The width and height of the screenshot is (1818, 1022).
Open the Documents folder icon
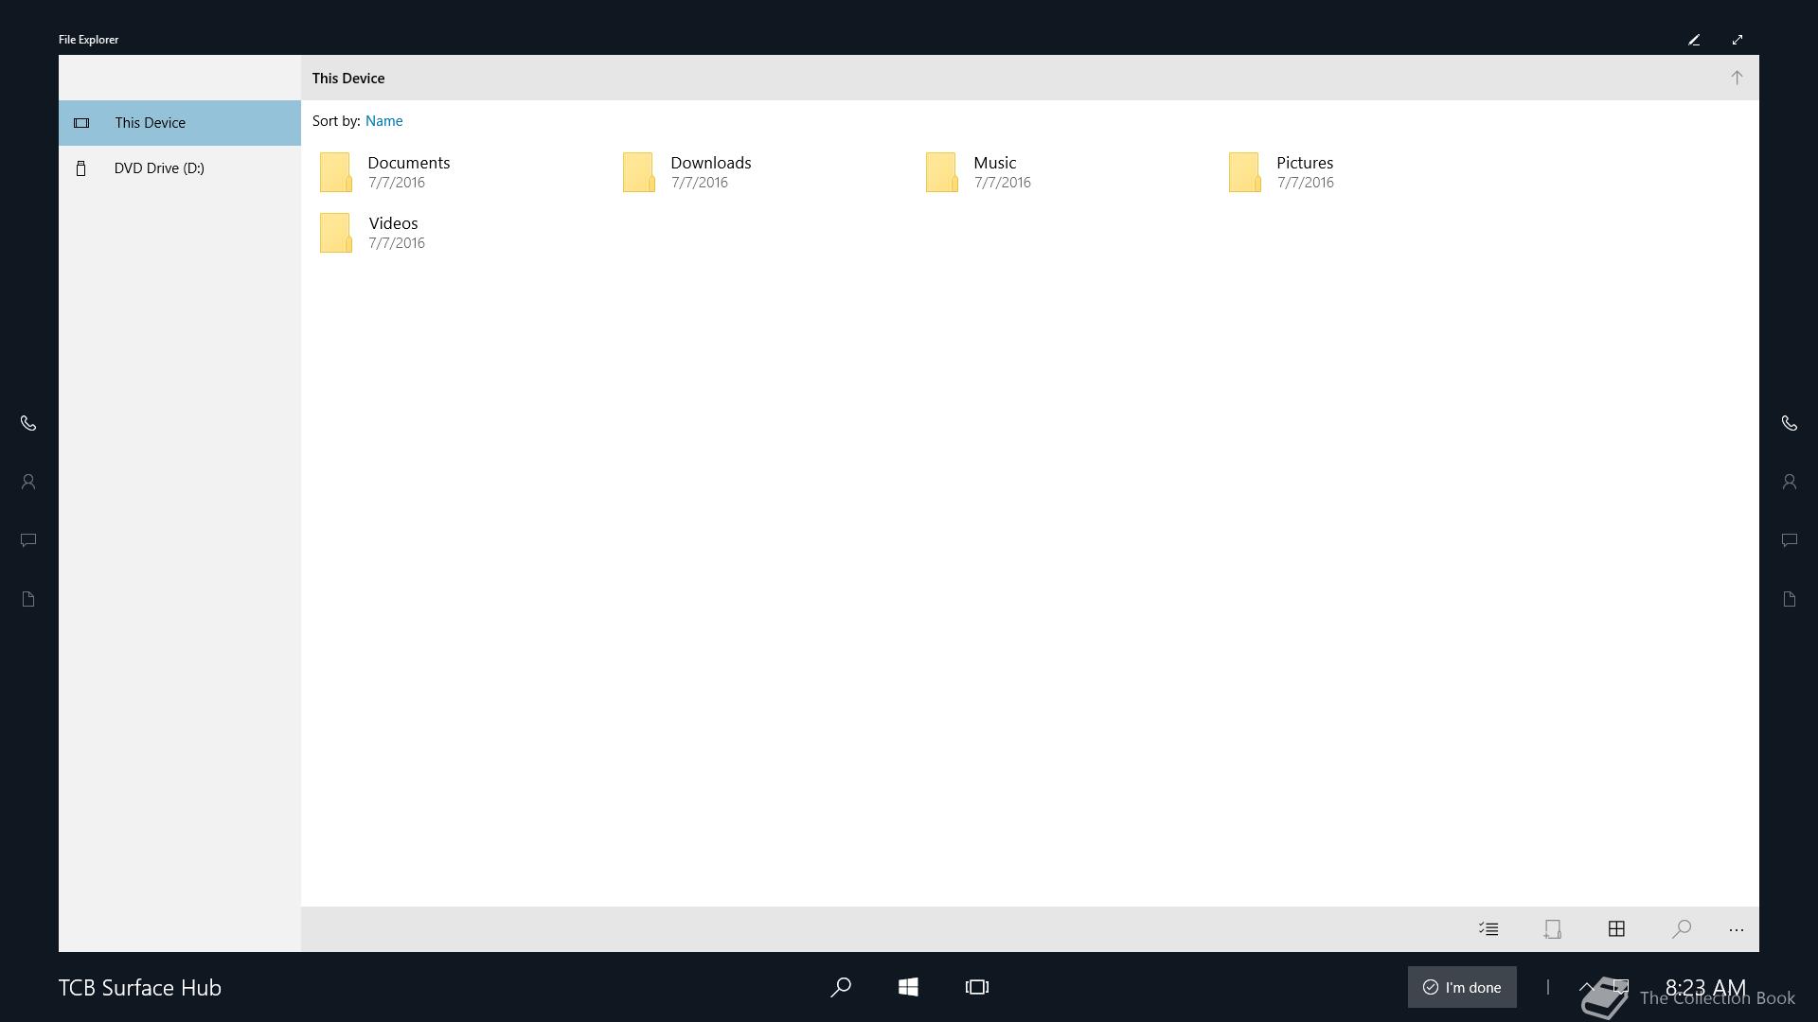[336, 172]
